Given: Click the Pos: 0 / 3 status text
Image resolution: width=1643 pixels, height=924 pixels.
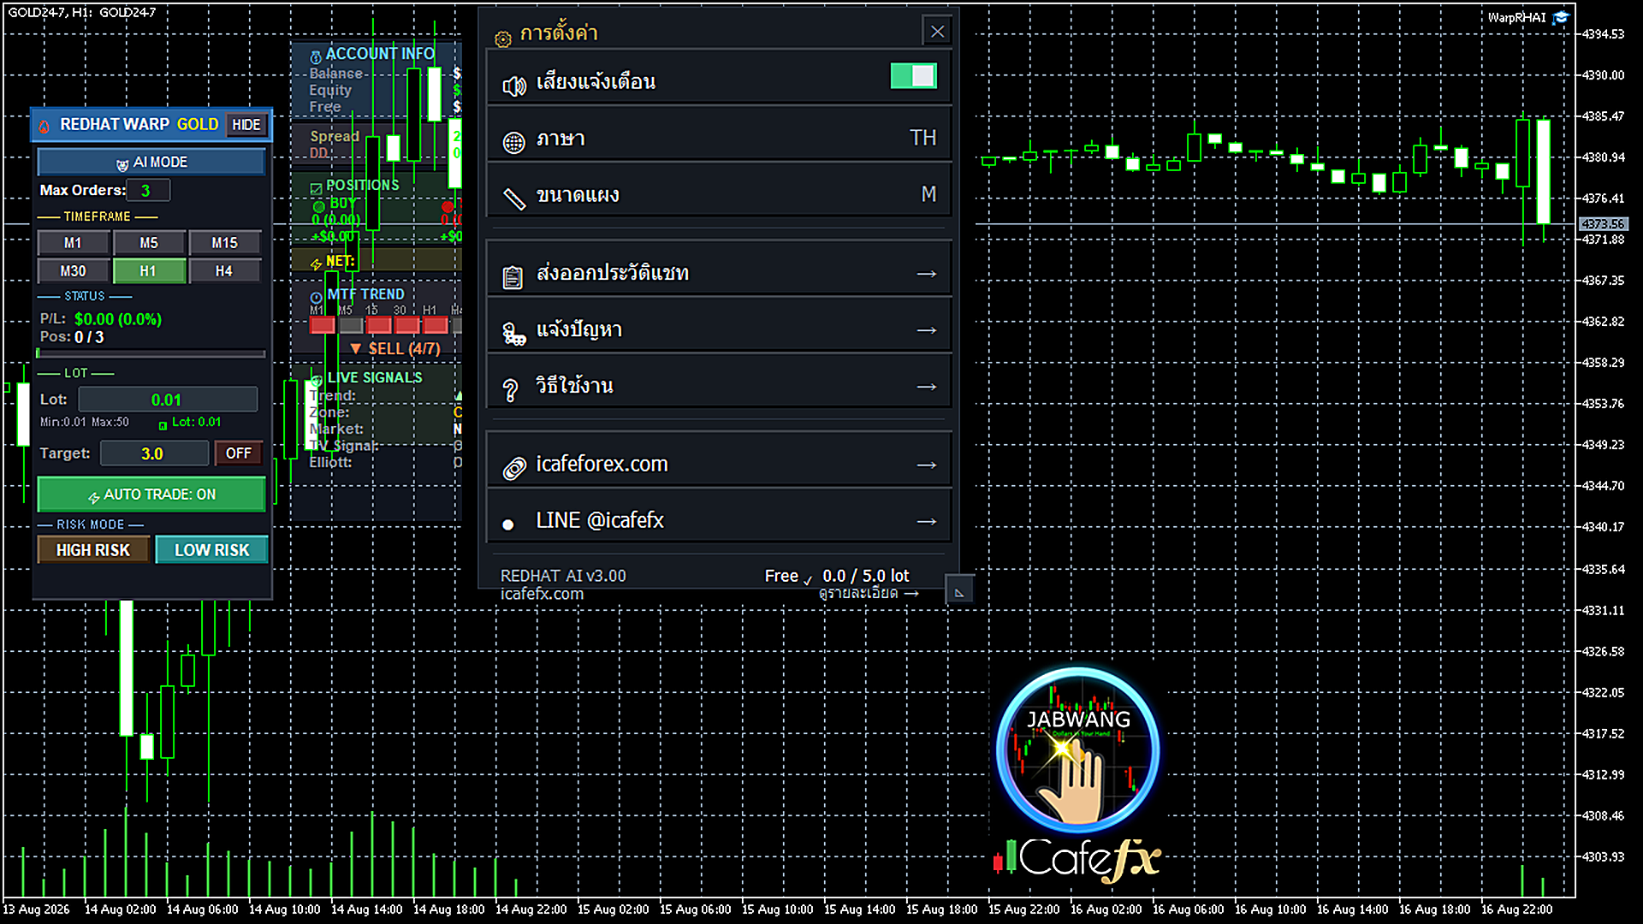Looking at the screenshot, I should tap(72, 337).
